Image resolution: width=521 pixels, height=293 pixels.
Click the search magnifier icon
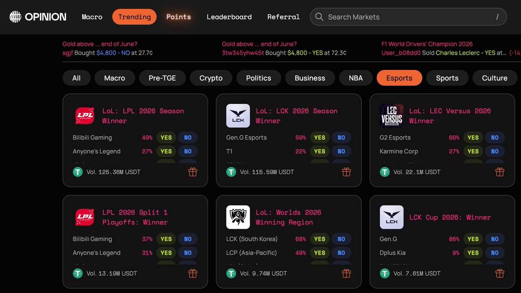click(319, 17)
